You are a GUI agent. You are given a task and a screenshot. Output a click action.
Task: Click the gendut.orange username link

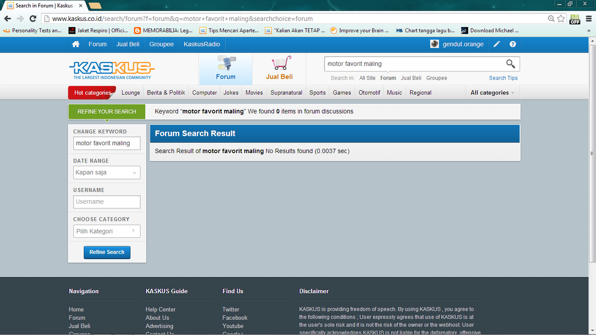(x=463, y=44)
